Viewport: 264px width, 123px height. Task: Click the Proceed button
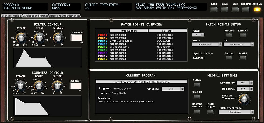[229, 35]
